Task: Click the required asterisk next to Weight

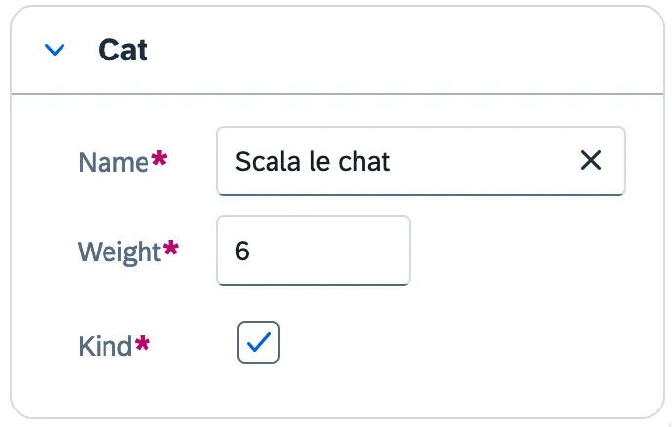Action: coord(171,250)
